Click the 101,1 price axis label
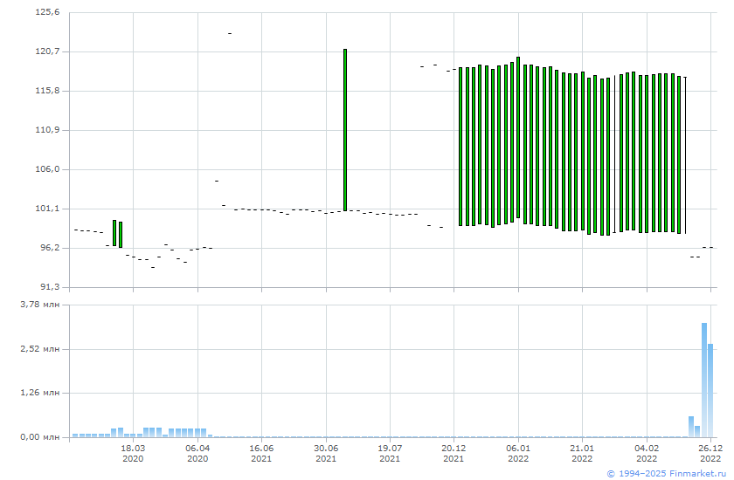This screenshot has height=480, width=734. point(47,209)
